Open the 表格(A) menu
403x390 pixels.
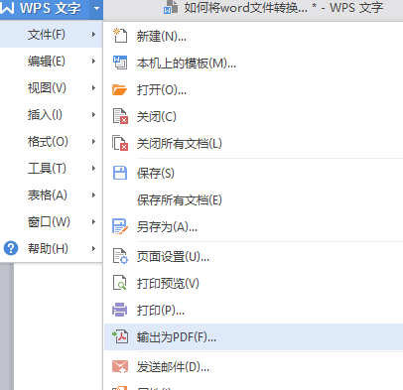51,195
